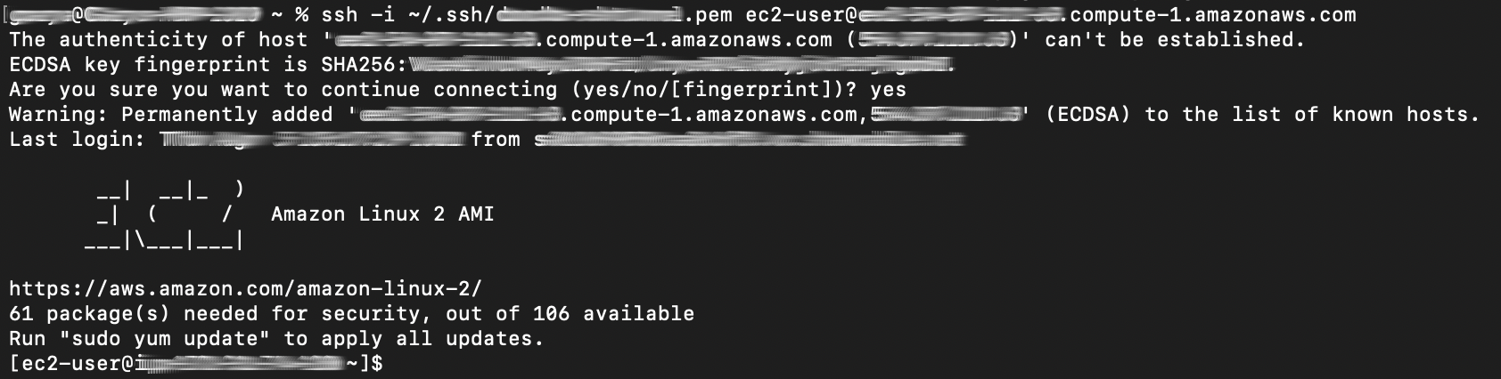Click the '.compute-1.amazonaws.com' host in ssh command
Viewport: 1501px width, 379px height.
1210,15
